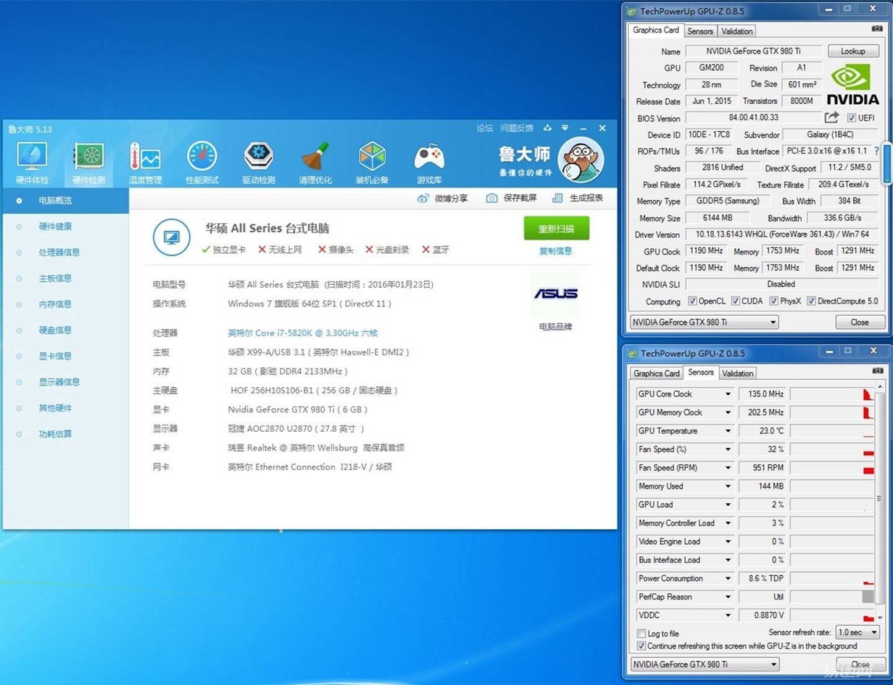Expand the GPU Core Clock sensor dropdown
Image resolution: width=893 pixels, height=685 pixels.
click(728, 394)
